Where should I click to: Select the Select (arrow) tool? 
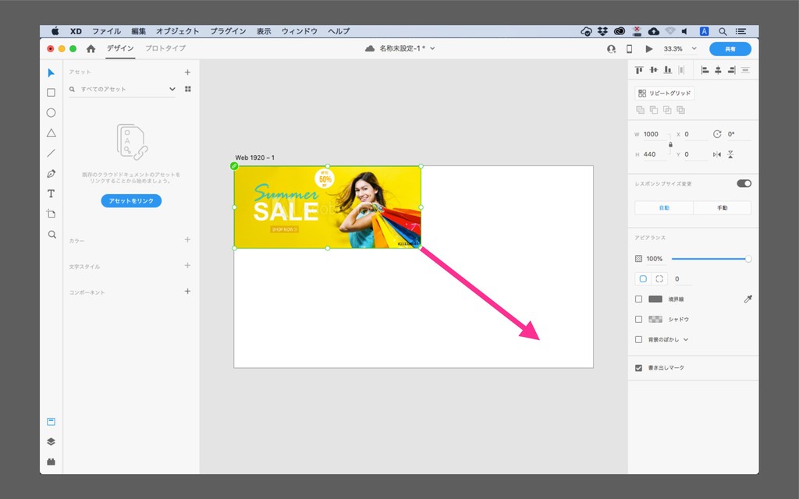51,73
